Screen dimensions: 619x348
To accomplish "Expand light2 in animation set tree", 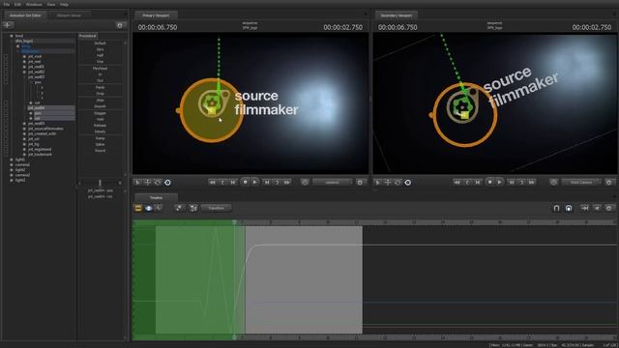I will pyautogui.click(x=12, y=170).
